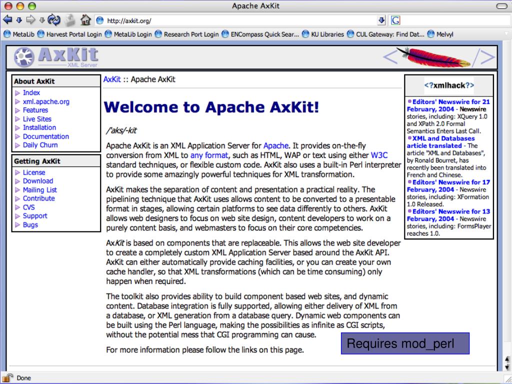Click the Google search engine icon
This screenshot has width=512, height=384.
(395, 20)
